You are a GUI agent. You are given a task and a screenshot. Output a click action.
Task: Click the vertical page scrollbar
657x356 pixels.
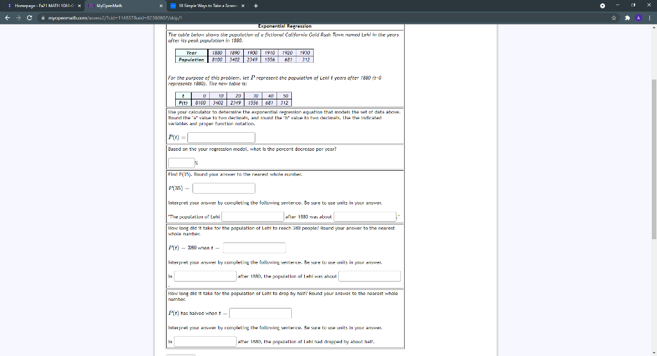click(654, 159)
